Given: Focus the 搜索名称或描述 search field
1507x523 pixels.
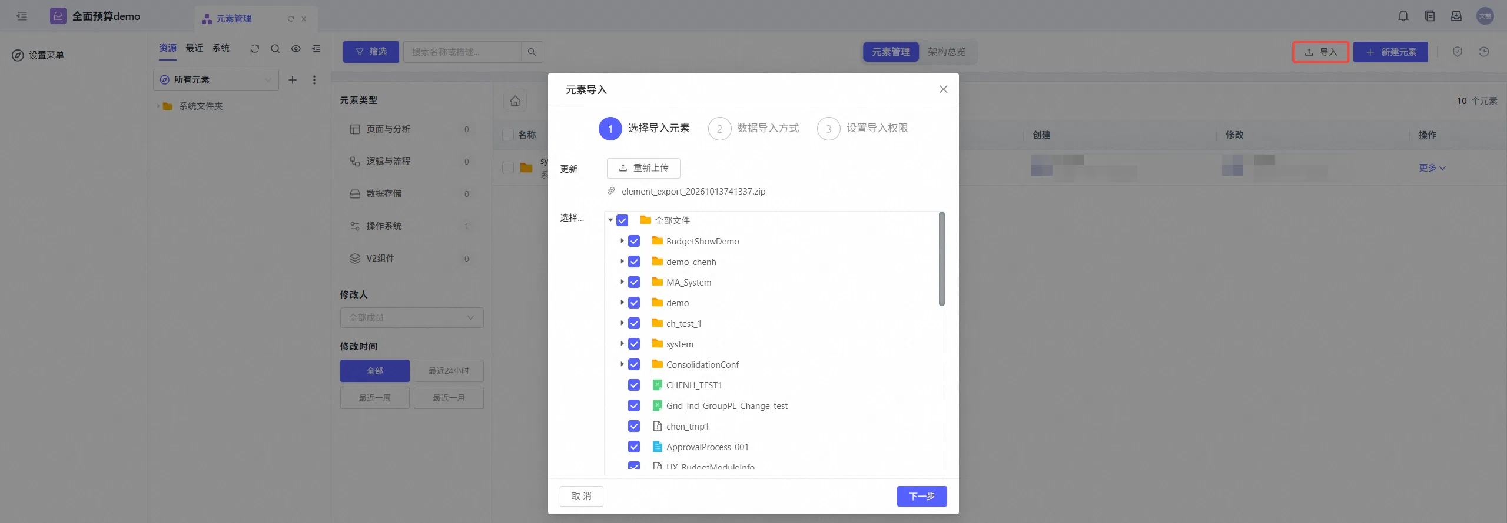Looking at the screenshot, I should tap(463, 52).
